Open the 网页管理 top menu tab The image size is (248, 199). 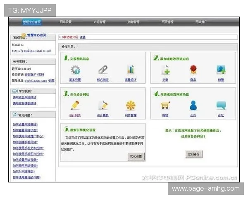pos(167,22)
